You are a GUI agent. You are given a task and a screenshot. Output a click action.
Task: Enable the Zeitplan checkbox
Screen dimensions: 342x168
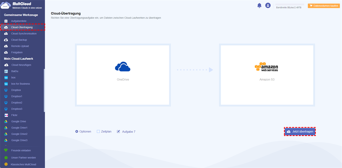coord(98,131)
